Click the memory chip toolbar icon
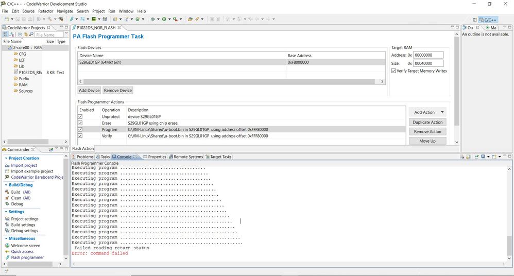 click(x=93, y=19)
